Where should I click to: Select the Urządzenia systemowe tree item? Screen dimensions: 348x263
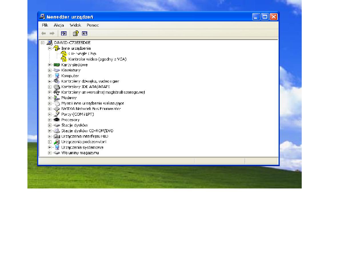coord(82,147)
